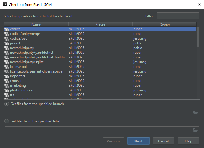Screen dimensions: 204x148
Task: Click skull:9095 server cell of tts row
Action: click(77, 95)
